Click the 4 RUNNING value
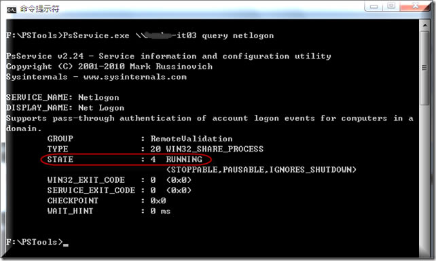The width and height of the screenshot is (436, 261). [177, 160]
